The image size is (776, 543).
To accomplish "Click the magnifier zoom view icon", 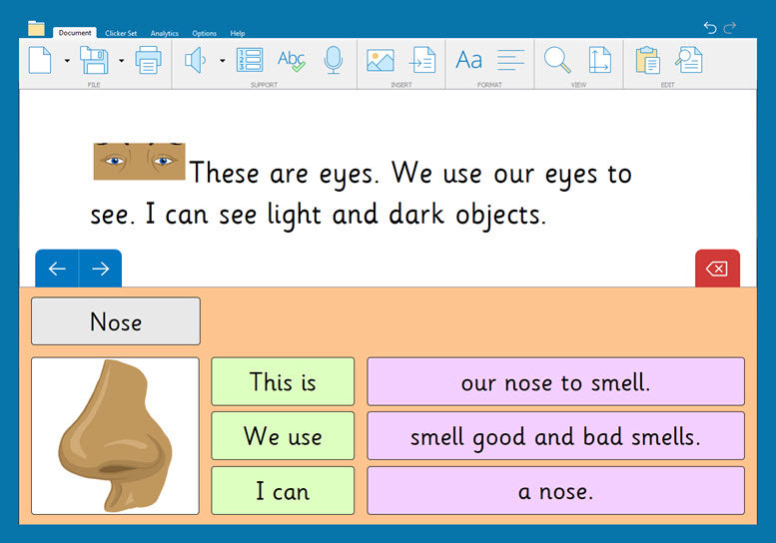I will (556, 61).
